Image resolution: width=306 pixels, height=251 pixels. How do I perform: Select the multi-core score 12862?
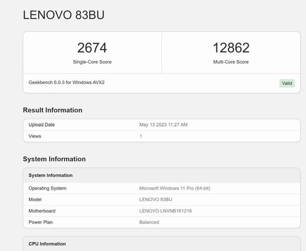[231, 48]
